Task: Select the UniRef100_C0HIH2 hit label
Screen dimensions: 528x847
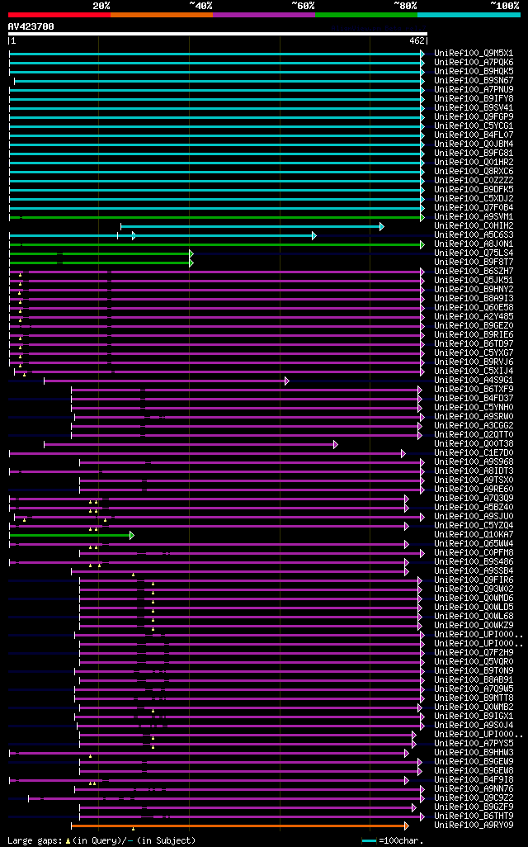Action: tap(474, 226)
